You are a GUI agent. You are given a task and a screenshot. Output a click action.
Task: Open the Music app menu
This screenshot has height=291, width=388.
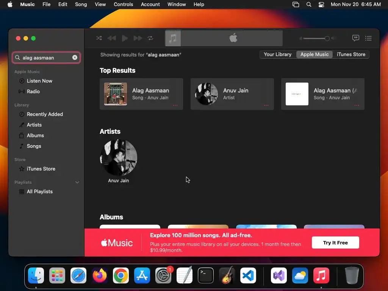pyautogui.click(x=27, y=5)
